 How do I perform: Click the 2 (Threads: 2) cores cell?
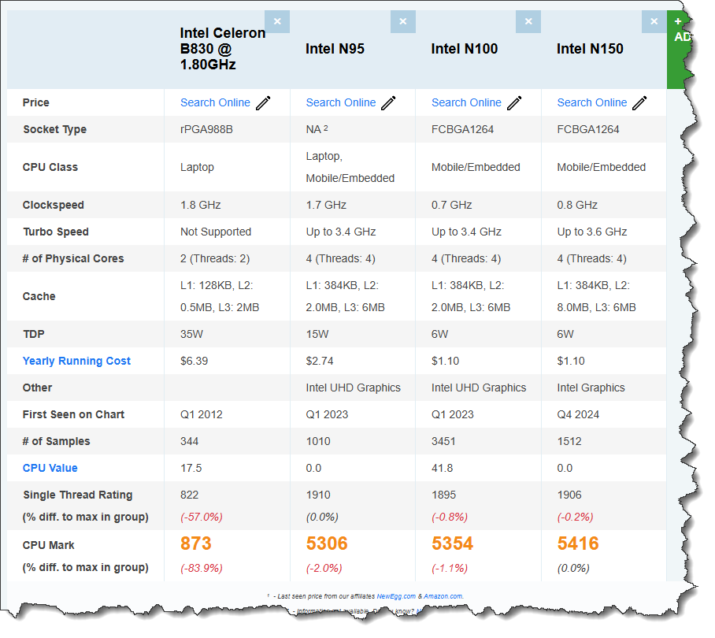(x=215, y=259)
